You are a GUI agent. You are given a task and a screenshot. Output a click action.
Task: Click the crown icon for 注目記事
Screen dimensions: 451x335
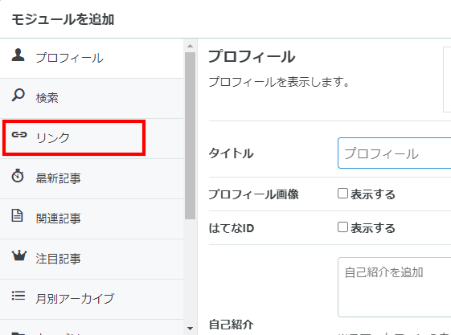[19, 255]
